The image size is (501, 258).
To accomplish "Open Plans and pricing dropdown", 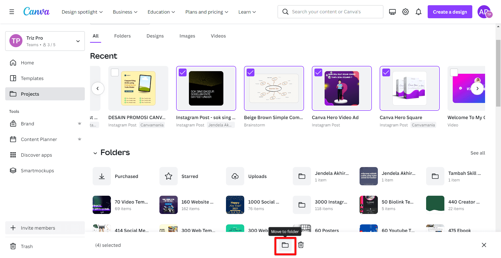I will (207, 12).
